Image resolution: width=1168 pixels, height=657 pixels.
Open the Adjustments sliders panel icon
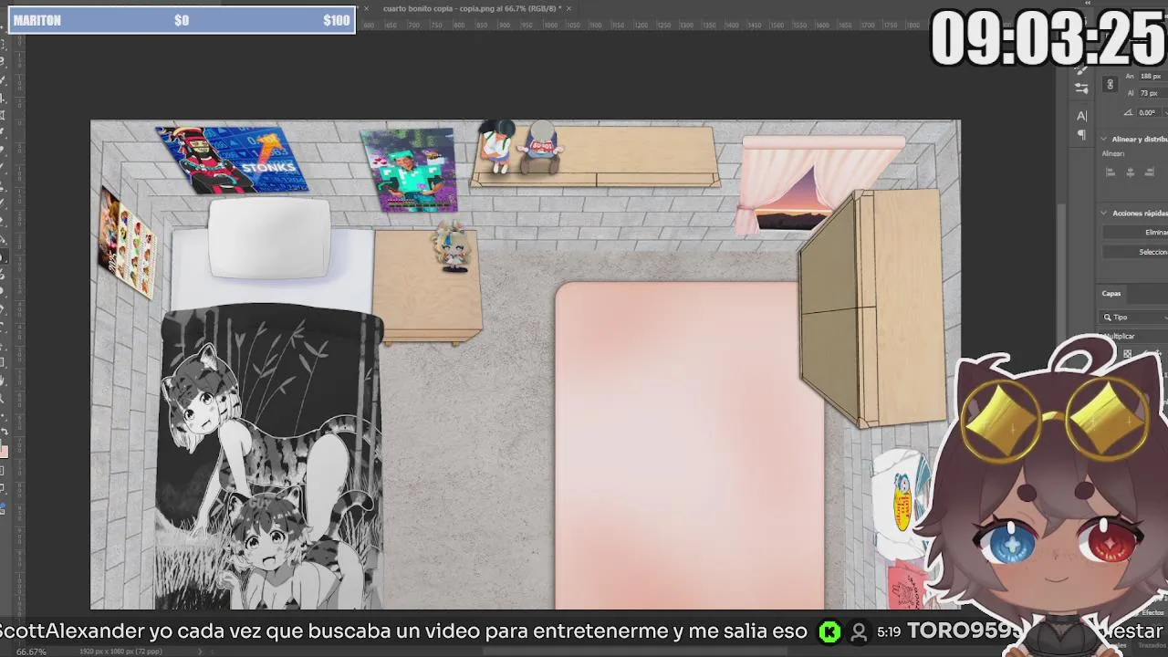click(x=1081, y=88)
